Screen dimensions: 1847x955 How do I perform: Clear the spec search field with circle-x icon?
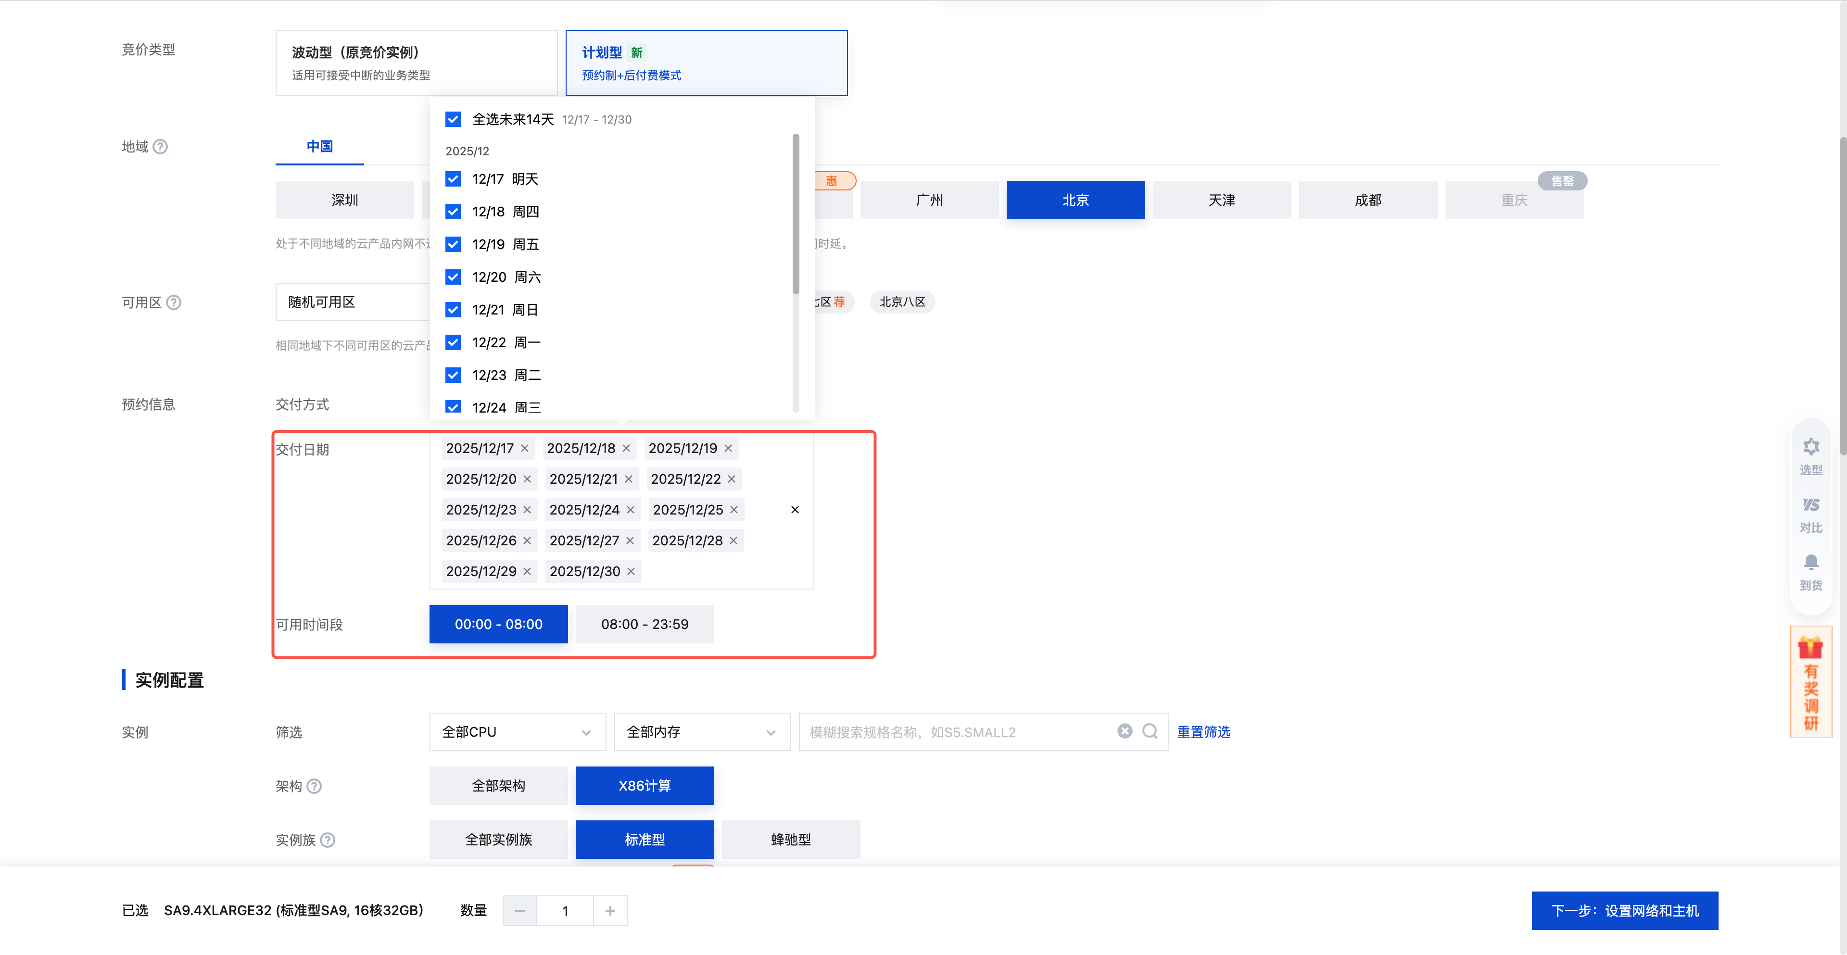pyautogui.click(x=1124, y=731)
